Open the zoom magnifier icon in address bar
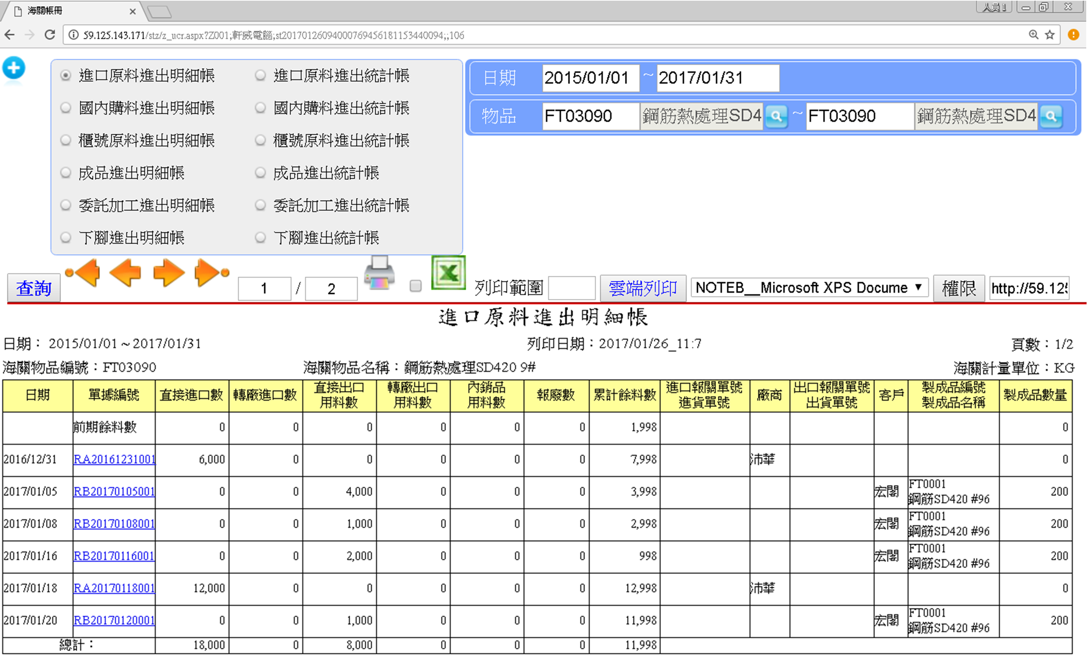Screen dimensions: 1088x663 [x=1034, y=35]
